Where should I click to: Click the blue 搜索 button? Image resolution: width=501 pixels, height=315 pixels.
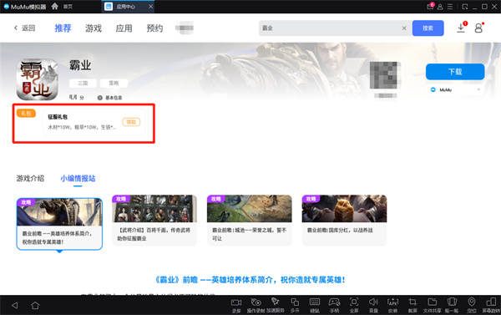pos(428,28)
